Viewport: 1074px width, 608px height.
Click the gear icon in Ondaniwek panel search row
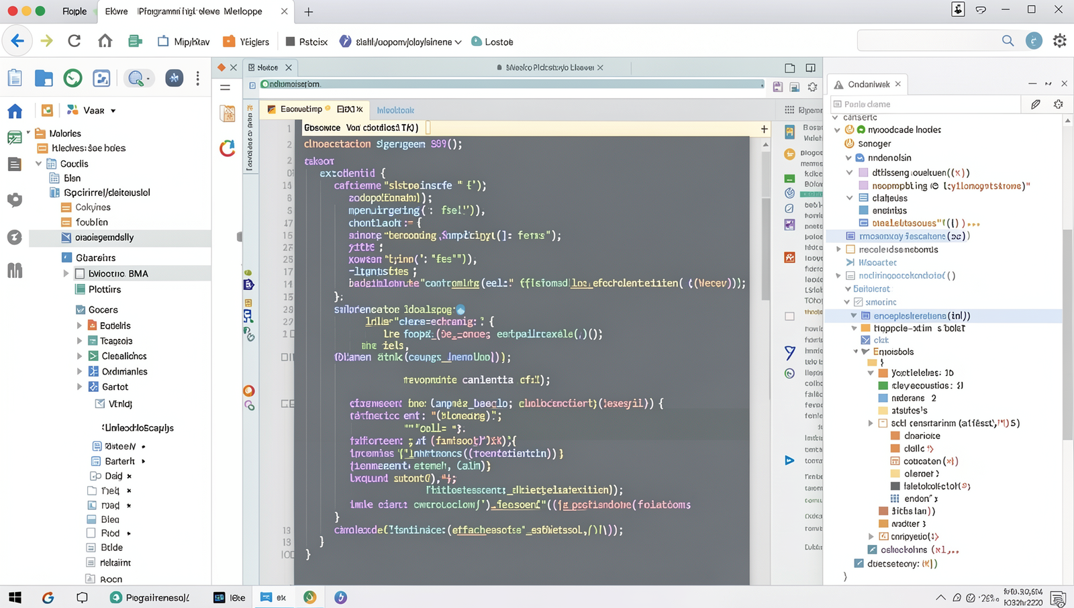(x=1059, y=104)
